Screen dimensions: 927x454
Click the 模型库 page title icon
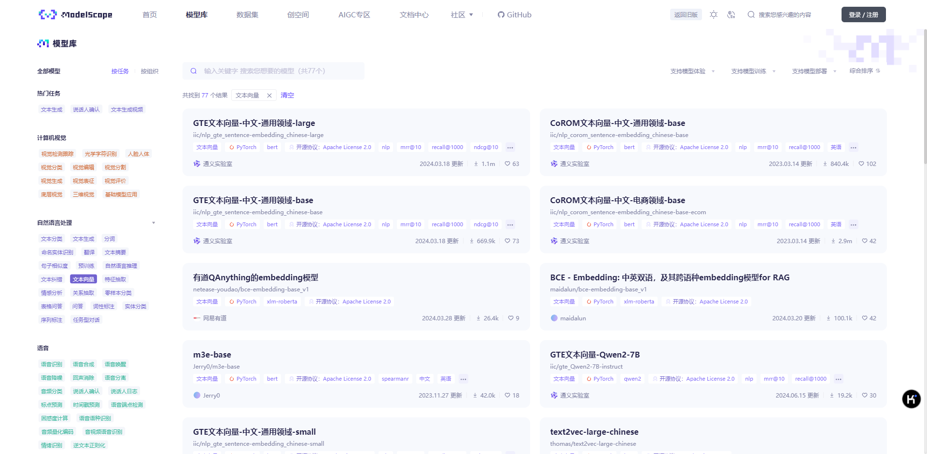[x=43, y=43]
